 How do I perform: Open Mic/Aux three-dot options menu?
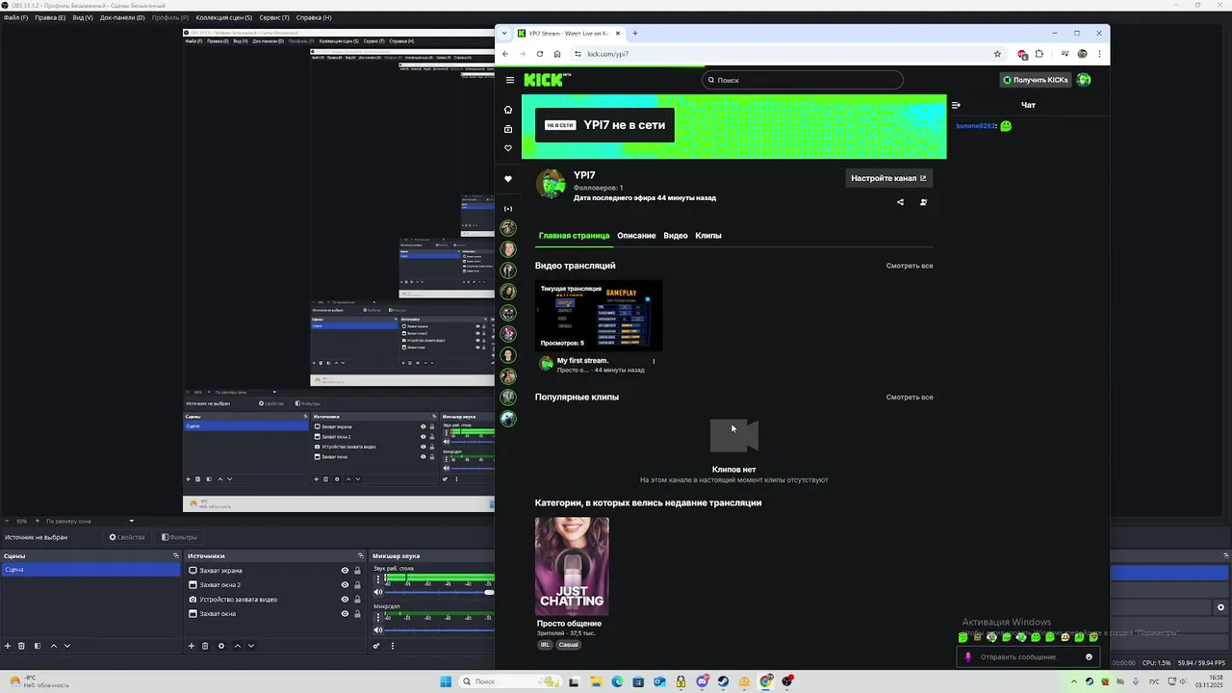pyautogui.click(x=378, y=617)
